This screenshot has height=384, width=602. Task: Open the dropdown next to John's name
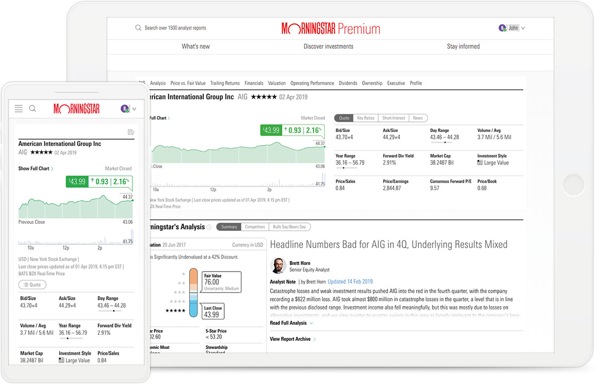(x=523, y=28)
